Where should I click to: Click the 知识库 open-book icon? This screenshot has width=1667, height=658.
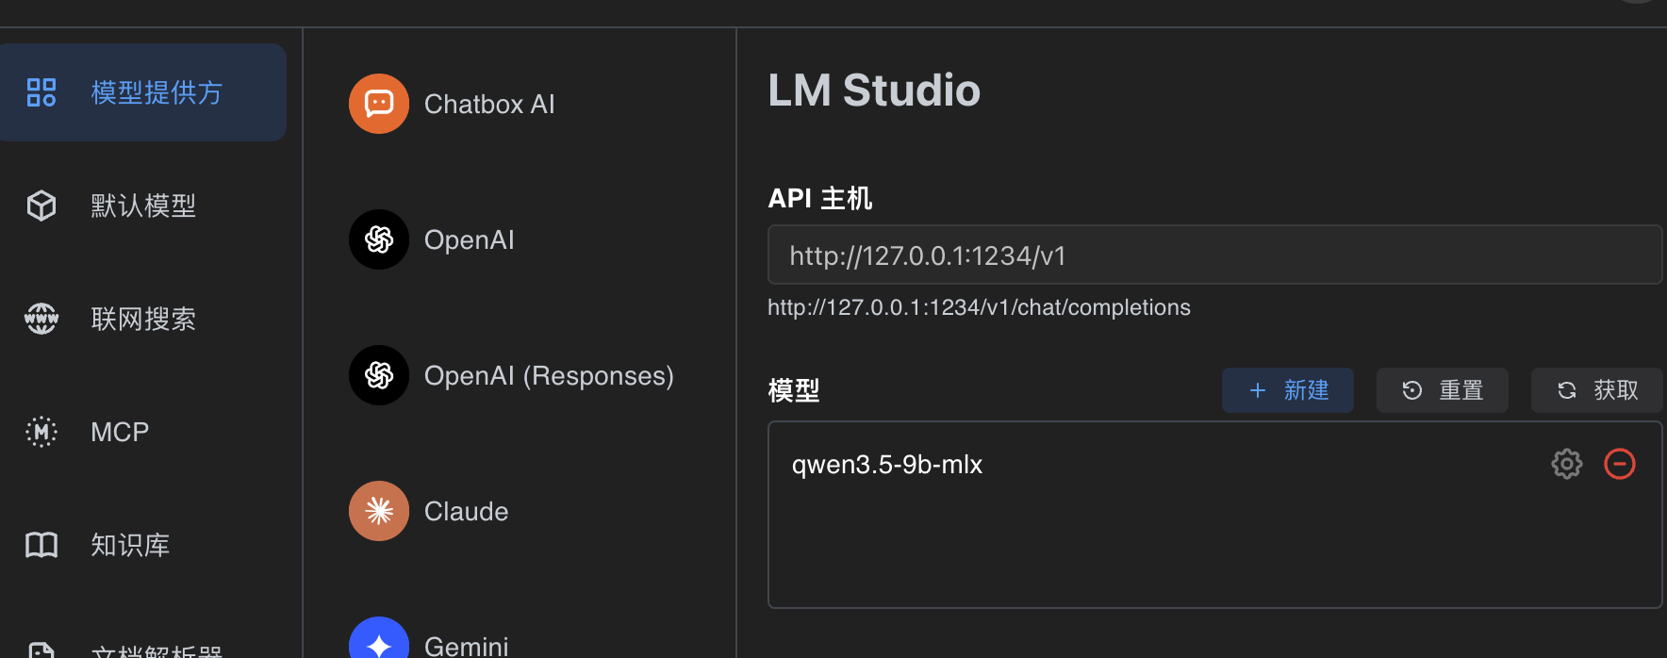(41, 545)
